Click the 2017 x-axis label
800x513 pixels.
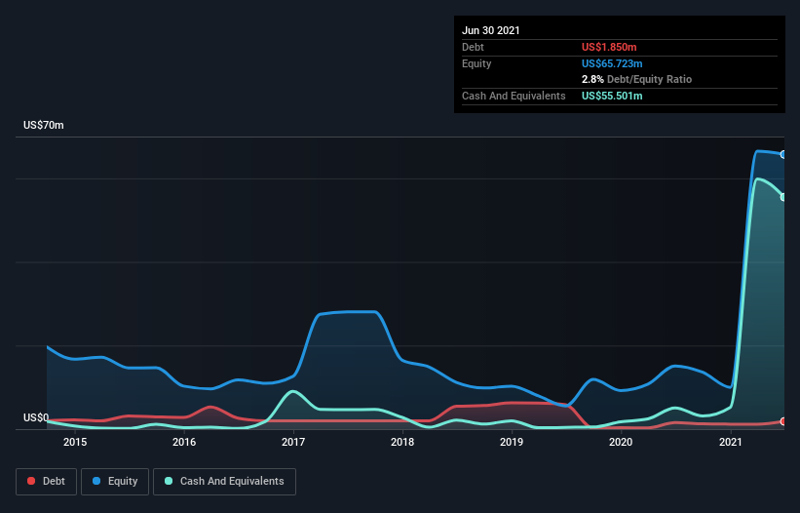coord(293,442)
